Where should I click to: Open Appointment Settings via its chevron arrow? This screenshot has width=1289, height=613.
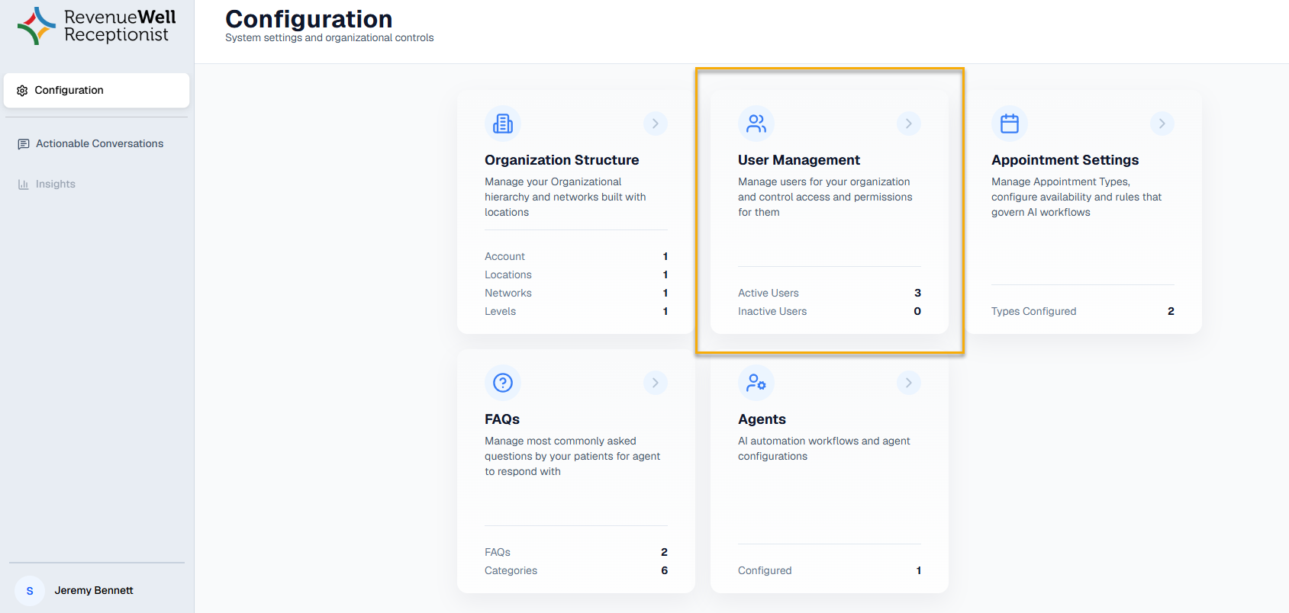(x=1162, y=124)
